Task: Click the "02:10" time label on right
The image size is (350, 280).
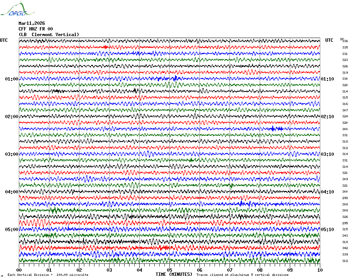Action: tap(327, 117)
